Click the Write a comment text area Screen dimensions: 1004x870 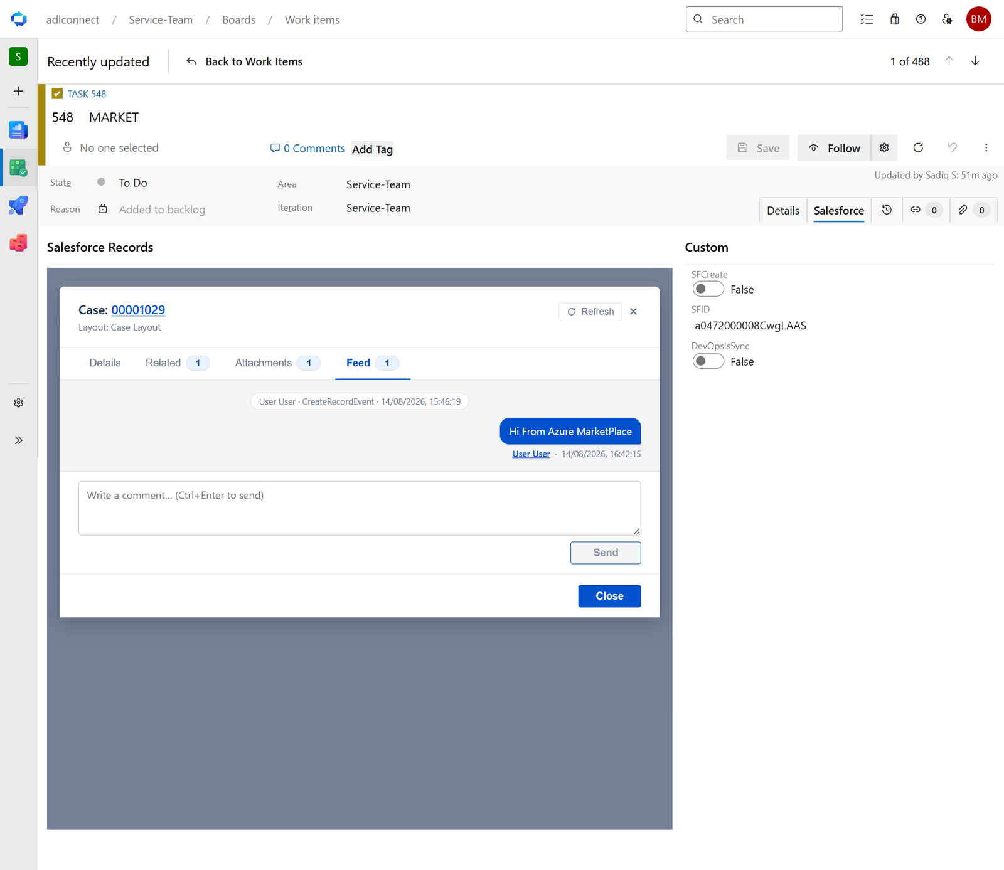coord(360,508)
